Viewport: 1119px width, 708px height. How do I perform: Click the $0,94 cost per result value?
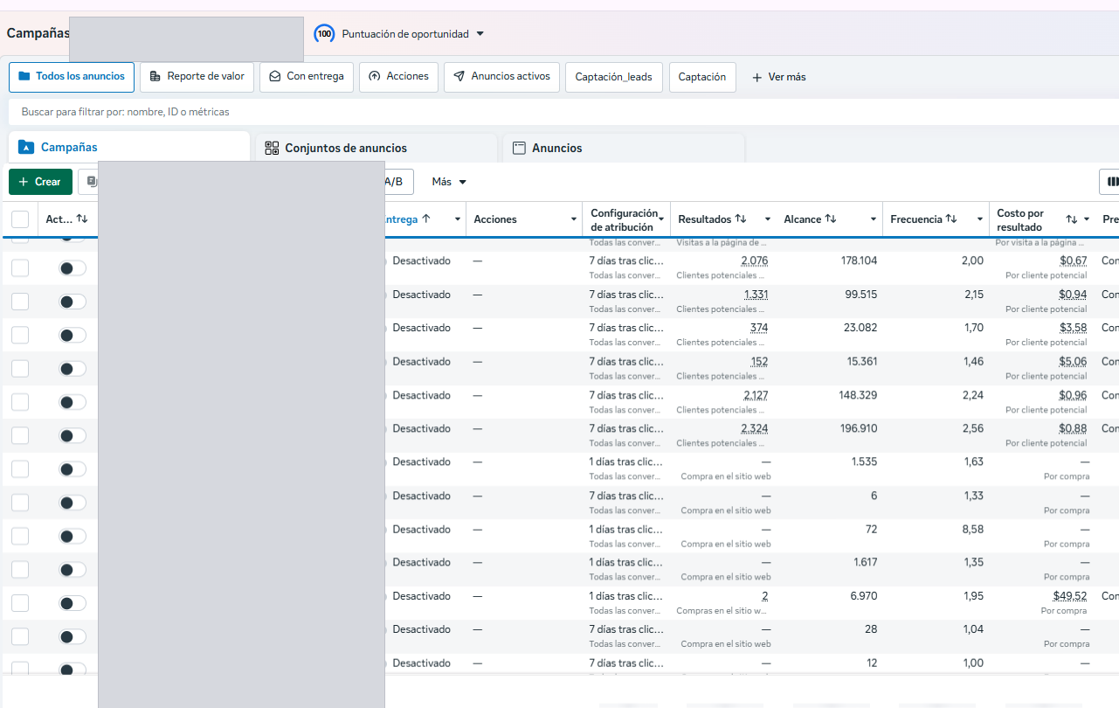(1073, 295)
